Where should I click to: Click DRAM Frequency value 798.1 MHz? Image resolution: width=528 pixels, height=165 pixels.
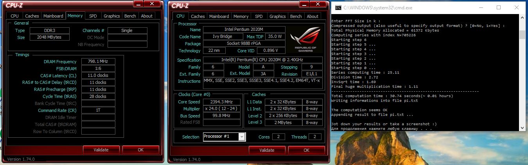click(99, 62)
